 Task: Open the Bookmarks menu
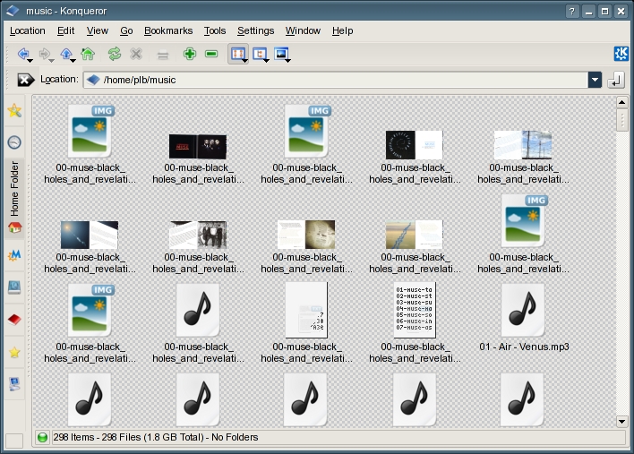(168, 30)
